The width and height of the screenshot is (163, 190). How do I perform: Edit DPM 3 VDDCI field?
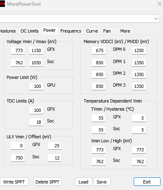[x=99, y=86]
